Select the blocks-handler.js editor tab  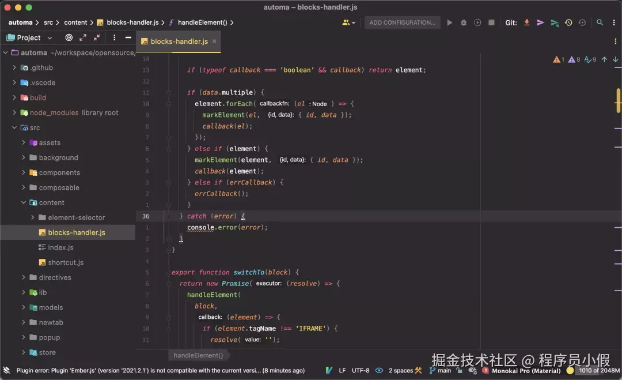(179, 42)
